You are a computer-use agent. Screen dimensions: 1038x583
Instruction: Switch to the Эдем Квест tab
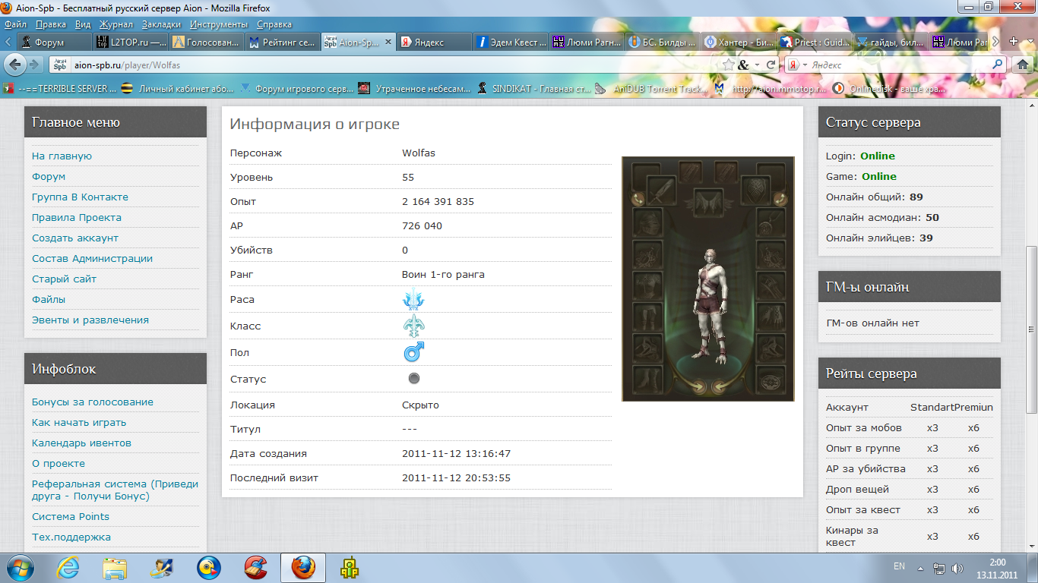(509, 43)
